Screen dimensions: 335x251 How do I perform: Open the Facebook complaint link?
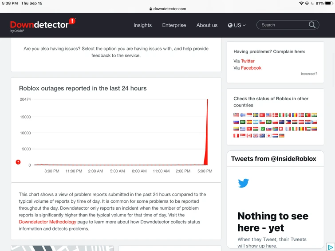click(251, 68)
